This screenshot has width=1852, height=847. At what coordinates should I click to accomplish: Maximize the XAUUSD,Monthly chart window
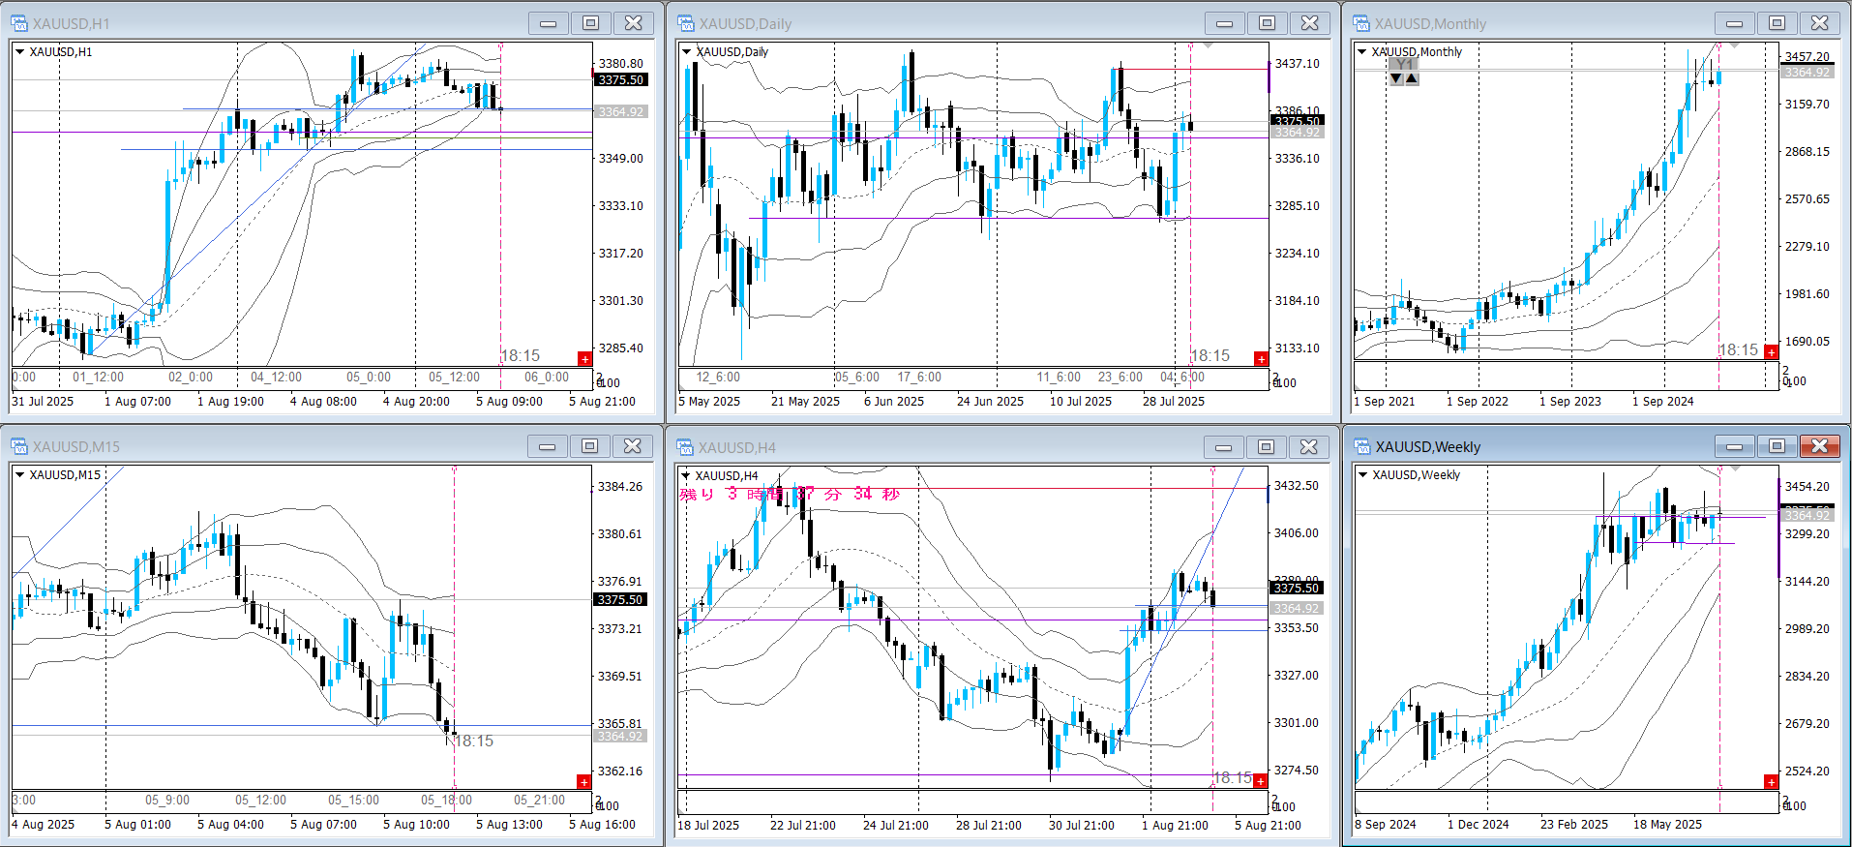(1777, 23)
